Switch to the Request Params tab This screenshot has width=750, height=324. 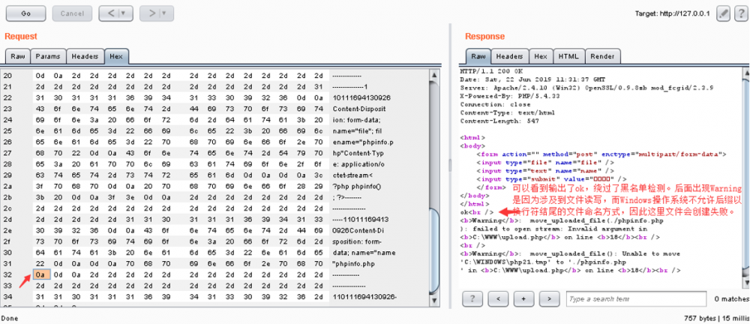click(x=48, y=56)
